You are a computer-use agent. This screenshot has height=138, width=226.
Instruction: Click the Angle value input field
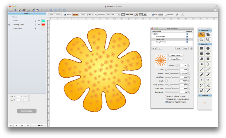183,81
